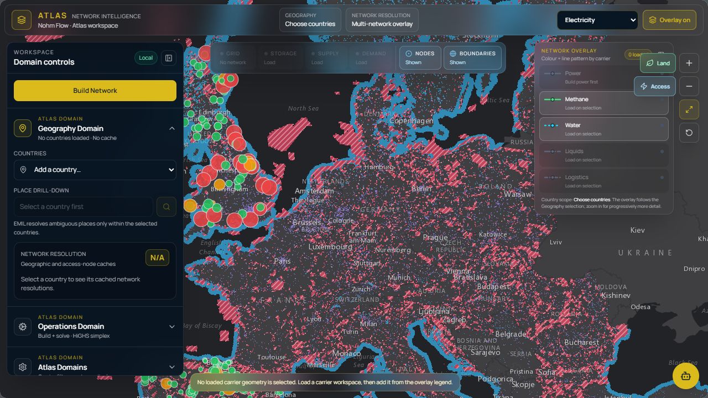Toggle the Access layer chip
The height and width of the screenshot is (398, 708).
(x=655, y=86)
